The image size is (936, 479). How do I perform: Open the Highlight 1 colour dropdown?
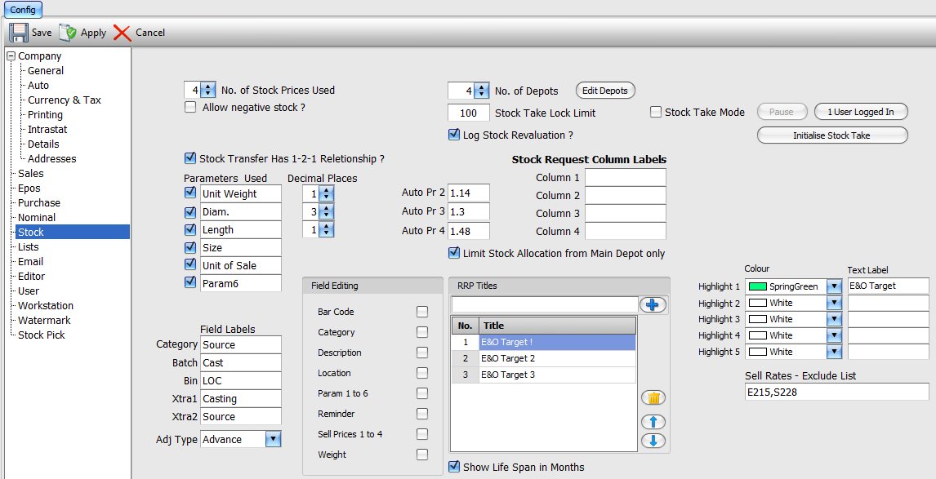(836, 286)
